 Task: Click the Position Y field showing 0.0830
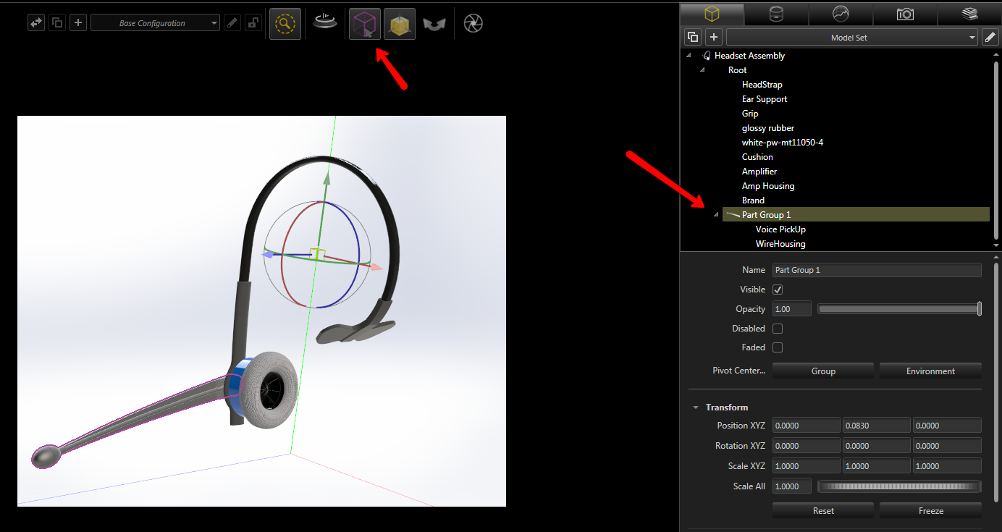click(877, 426)
